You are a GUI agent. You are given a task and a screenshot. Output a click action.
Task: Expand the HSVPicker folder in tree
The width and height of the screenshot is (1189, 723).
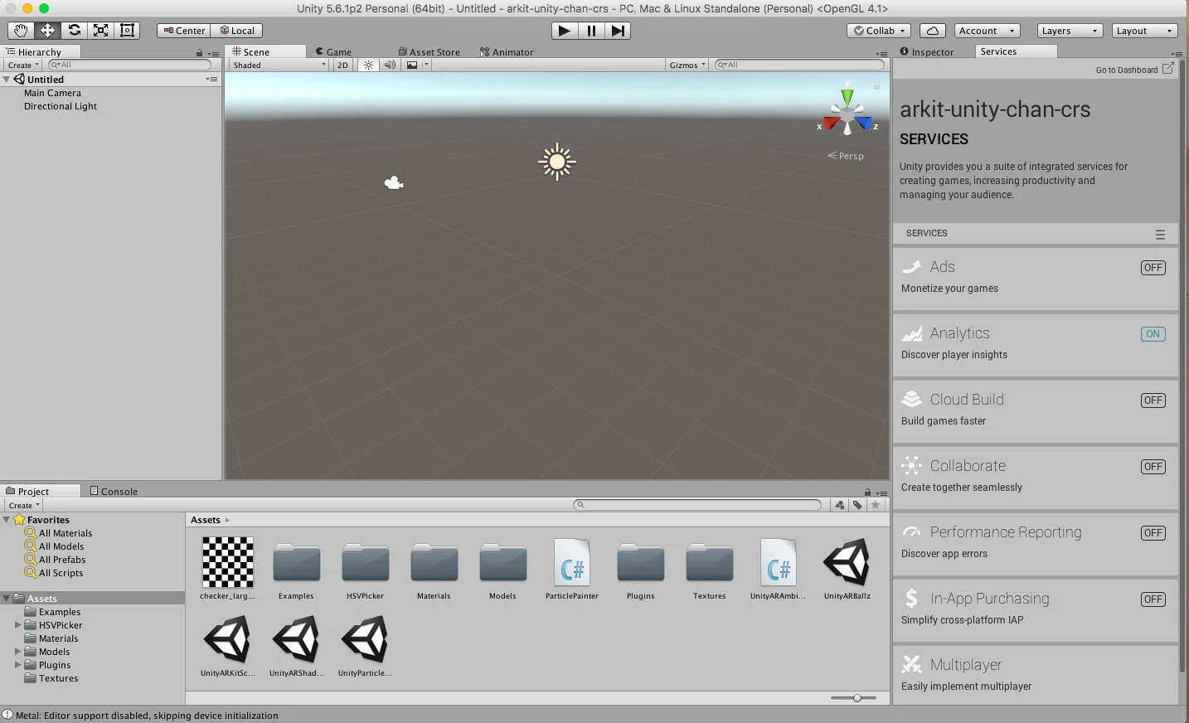[x=18, y=625]
